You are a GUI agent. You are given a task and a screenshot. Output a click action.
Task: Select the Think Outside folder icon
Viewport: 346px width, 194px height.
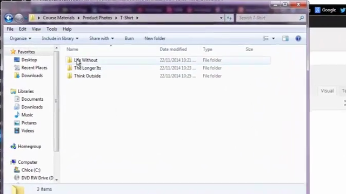[x=70, y=76]
